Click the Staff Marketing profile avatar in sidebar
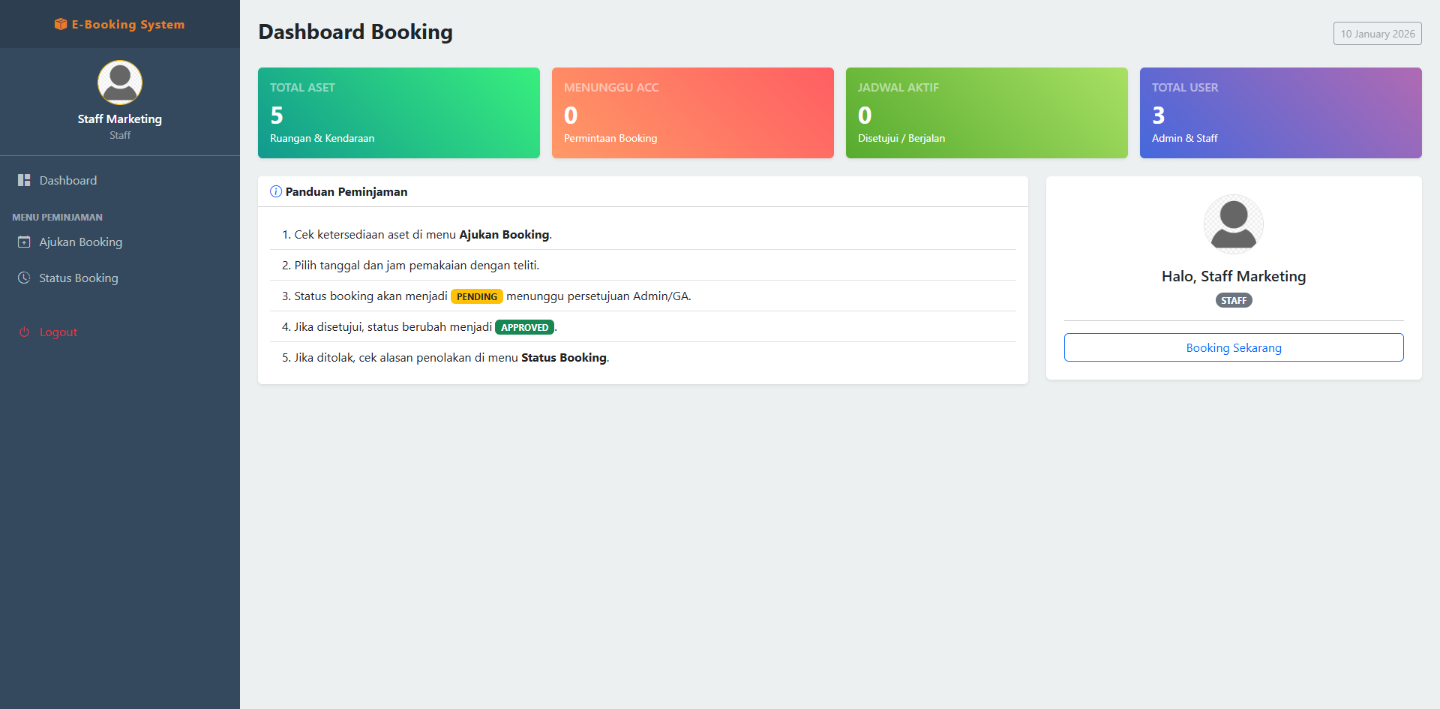This screenshot has width=1440, height=709. tap(119, 83)
